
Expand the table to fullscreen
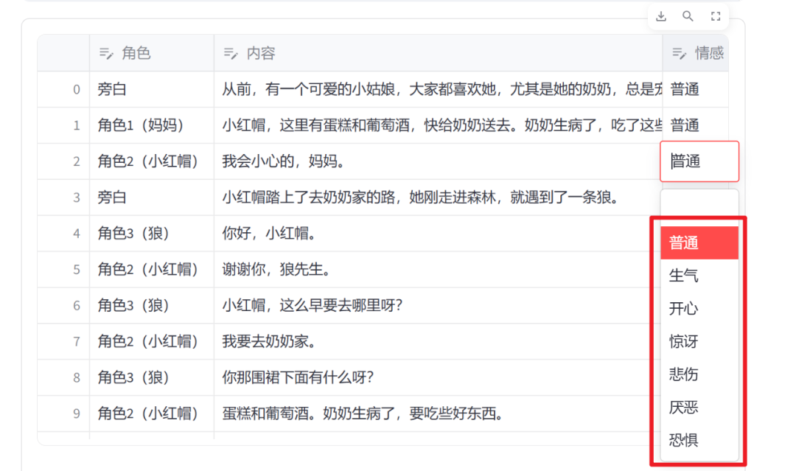pyautogui.click(x=715, y=16)
